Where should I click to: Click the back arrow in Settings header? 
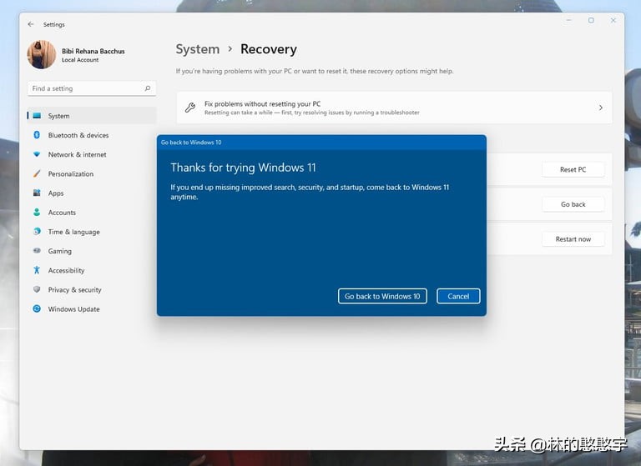click(x=31, y=24)
